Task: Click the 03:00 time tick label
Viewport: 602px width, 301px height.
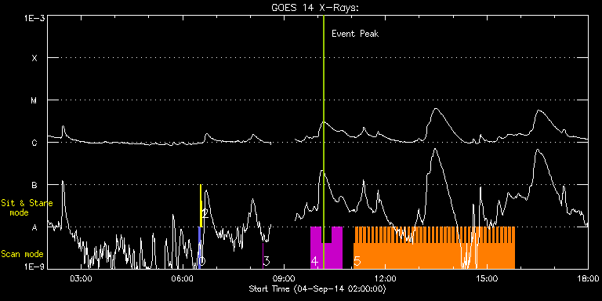Action: pyautogui.click(x=81, y=279)
